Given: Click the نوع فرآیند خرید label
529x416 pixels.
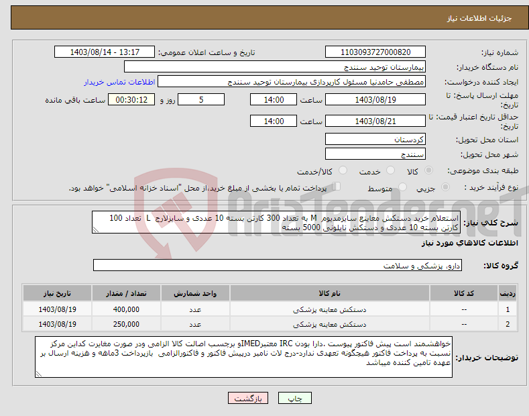Looking at the screenshot, I should [x=491, y=187].
